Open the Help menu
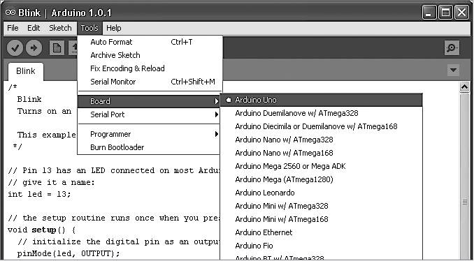Image resolution: width=474 pixels, height=261 pixels. [x=114, y=28]
